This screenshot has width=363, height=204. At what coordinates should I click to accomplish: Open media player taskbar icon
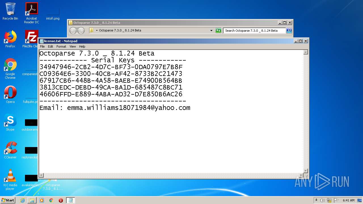pos(42,200)
